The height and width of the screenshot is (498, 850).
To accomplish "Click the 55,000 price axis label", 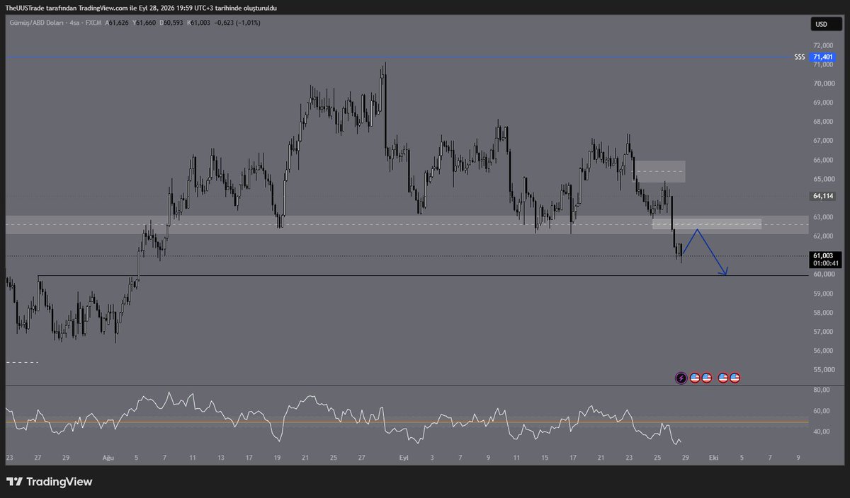I will pos(824,370).
